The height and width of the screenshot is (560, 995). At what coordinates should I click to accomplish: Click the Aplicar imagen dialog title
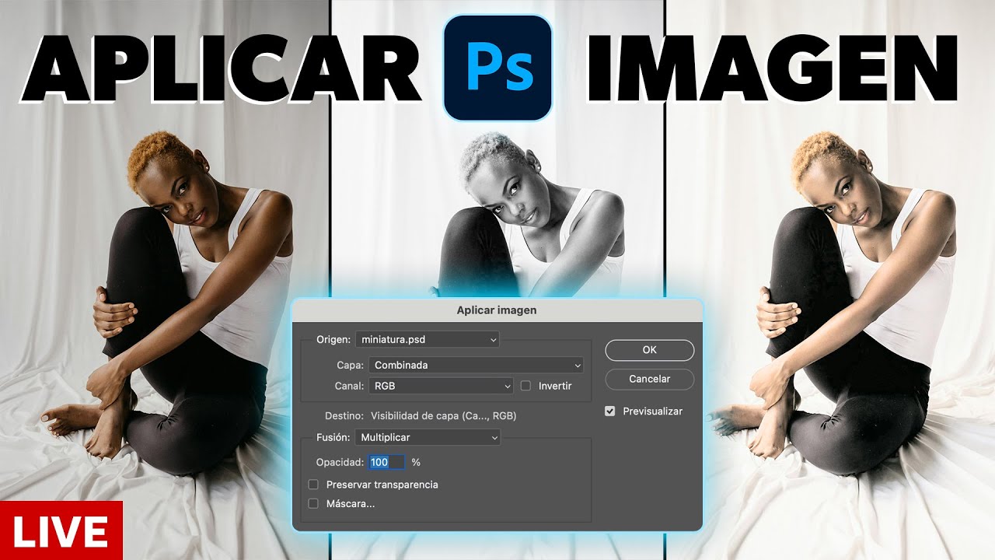click(497, 310)
